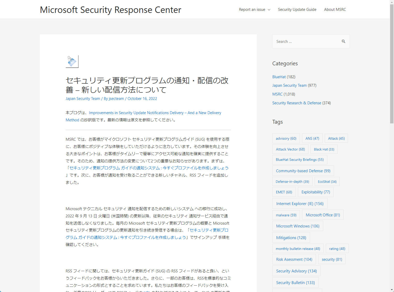View Security Research & Defense category

click(x=297, y=103)
